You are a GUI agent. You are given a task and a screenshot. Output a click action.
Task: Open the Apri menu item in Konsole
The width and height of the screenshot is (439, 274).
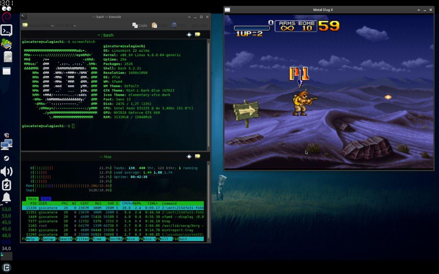tap(199, 25)
